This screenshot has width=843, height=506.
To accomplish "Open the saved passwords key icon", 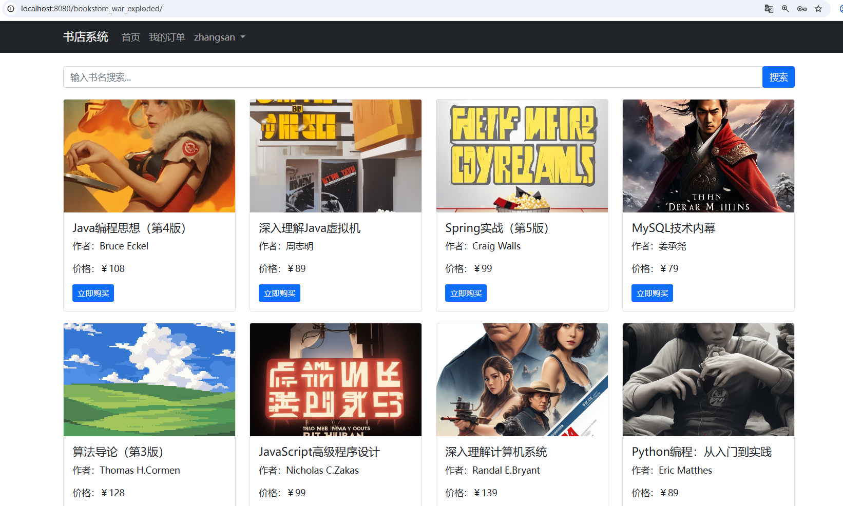I will click(x=801, y=9).
